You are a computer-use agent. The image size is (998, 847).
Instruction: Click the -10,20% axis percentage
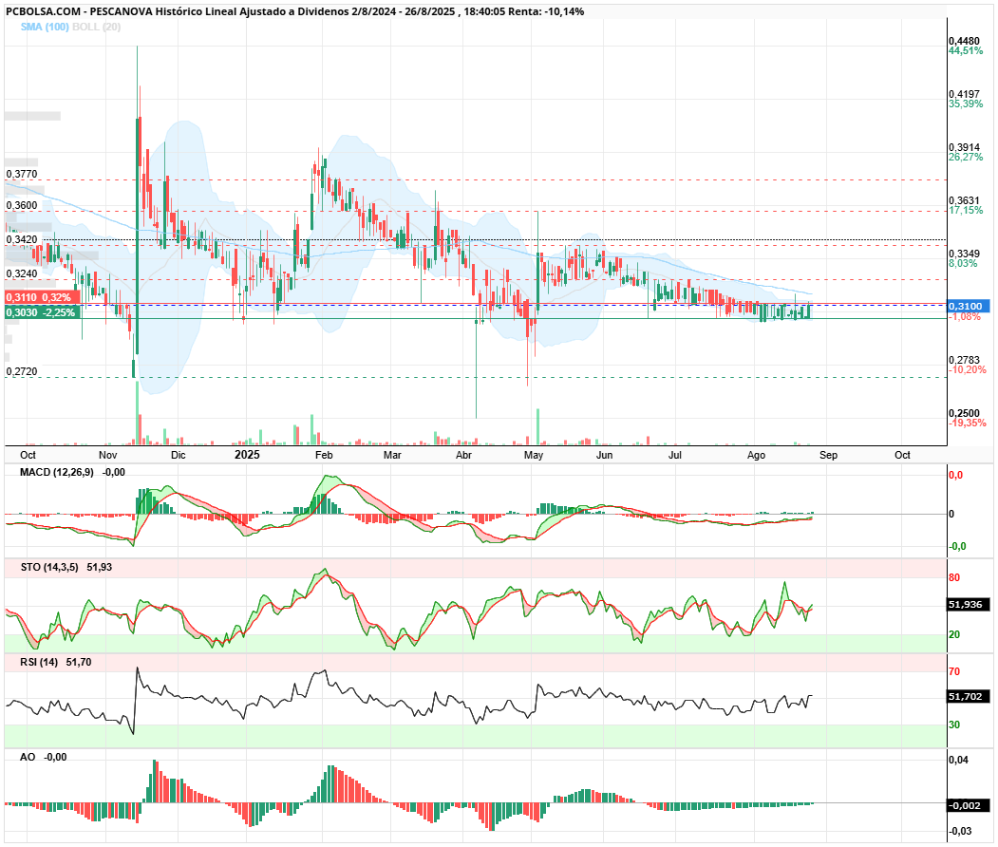(x=968, y=369)
